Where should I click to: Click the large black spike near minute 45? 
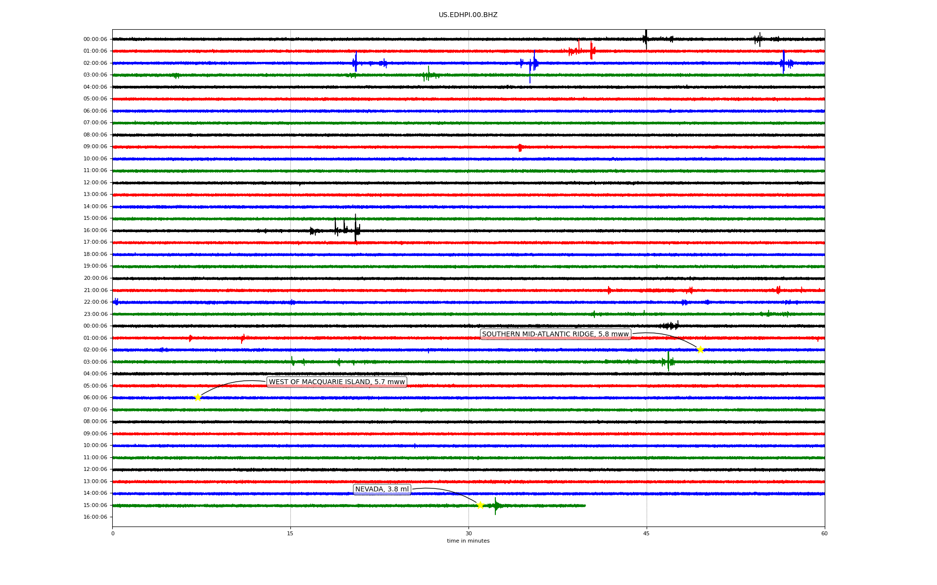pyautogui.click(x=646, y=38)
